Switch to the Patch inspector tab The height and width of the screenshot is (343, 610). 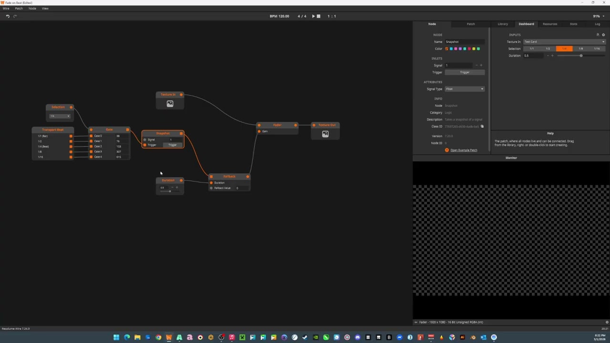tap(471, 24)
